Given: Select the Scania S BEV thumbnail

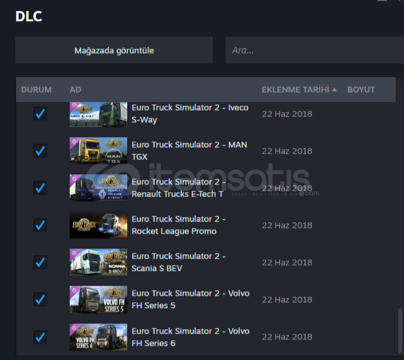Looking at the screenshot, I should (98, 262).
